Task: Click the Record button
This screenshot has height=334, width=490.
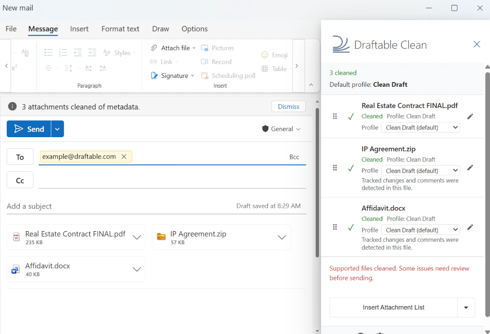Action: (x=216, y=62)
